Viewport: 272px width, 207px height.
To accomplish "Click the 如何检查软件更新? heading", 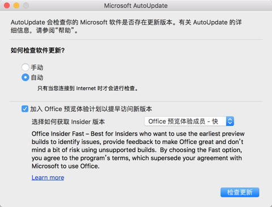I will tap(38, 50).
